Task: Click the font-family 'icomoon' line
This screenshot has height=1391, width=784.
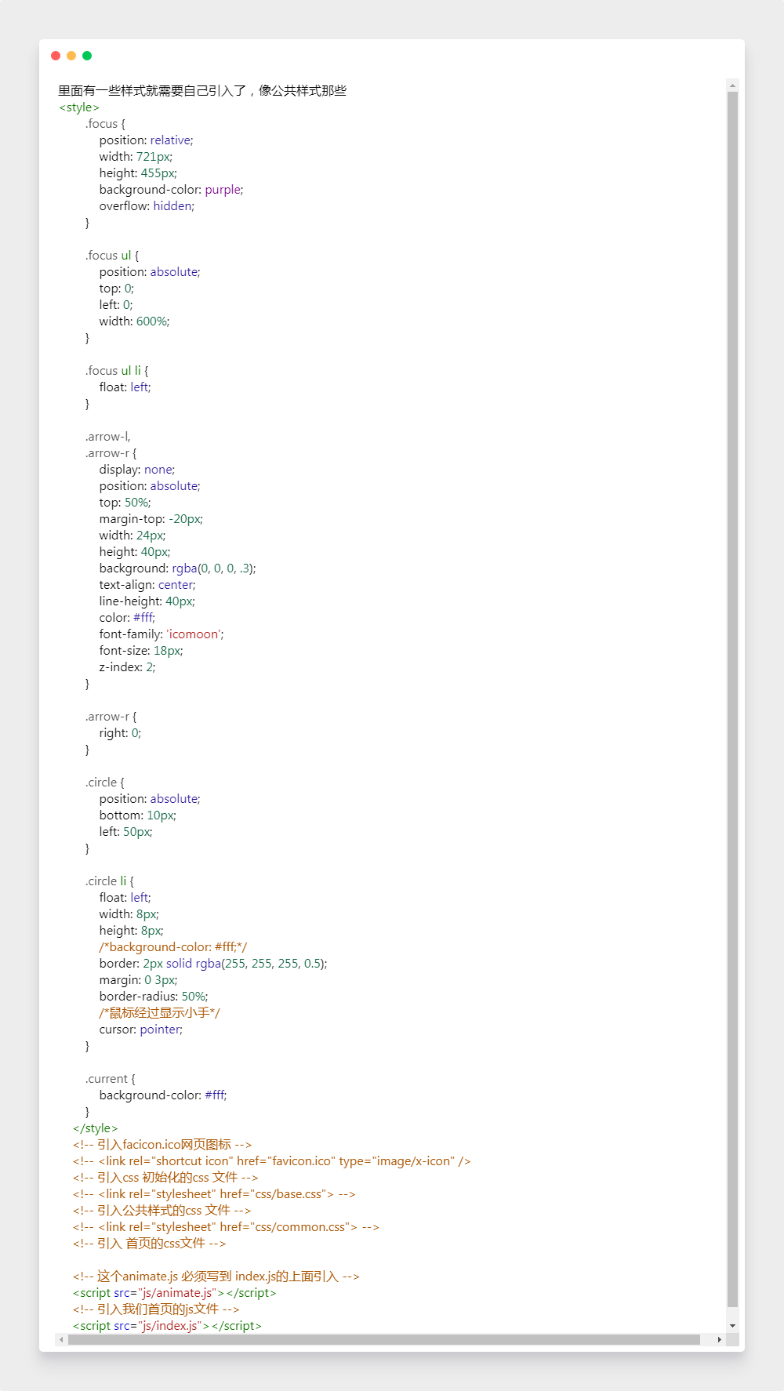Action: (x=162, y=634)
